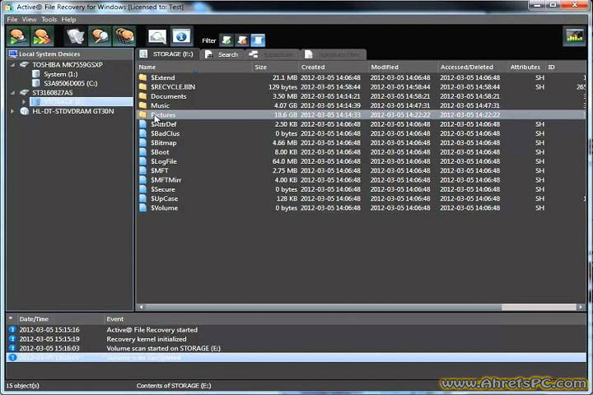Sort the file list by Name column
Image resolution: width=593 pixels, height=395 pixels.
[194, 67]
